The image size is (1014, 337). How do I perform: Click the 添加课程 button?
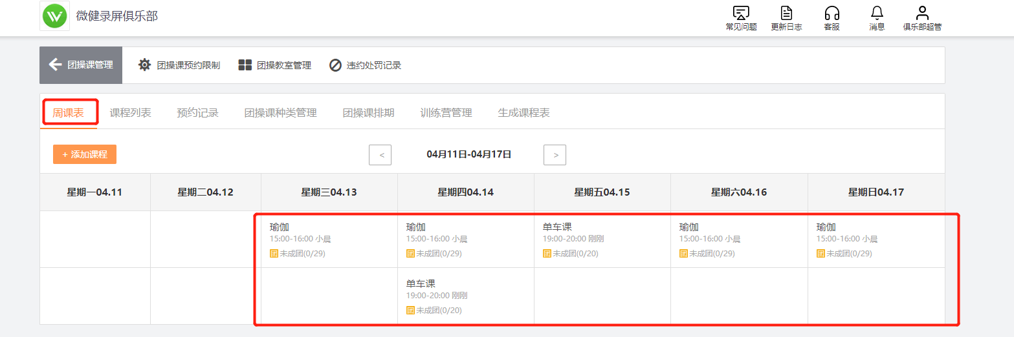[x=85, y=154]
